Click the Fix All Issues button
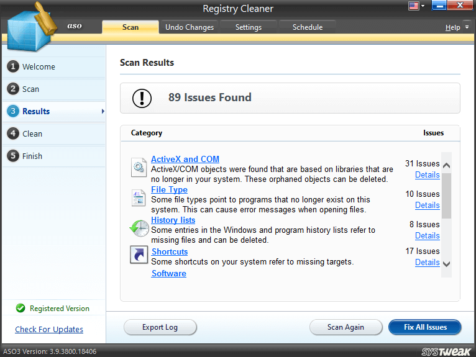The height and width of the screenshot is (357, 476). click(x=425, y=327)
